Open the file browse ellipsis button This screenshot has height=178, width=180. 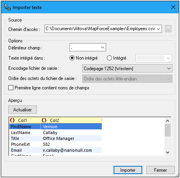[168, 29]
